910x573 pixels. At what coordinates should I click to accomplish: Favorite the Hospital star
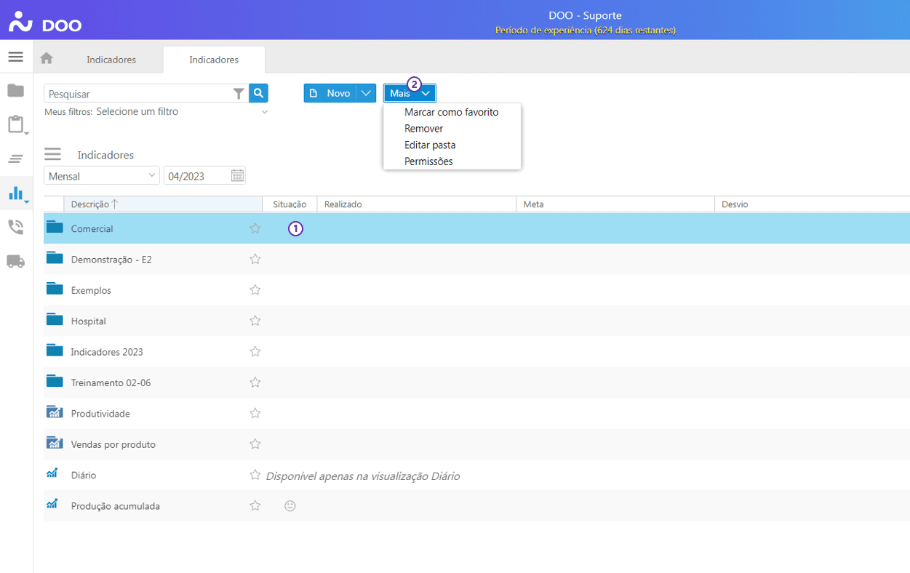[255, 321]
